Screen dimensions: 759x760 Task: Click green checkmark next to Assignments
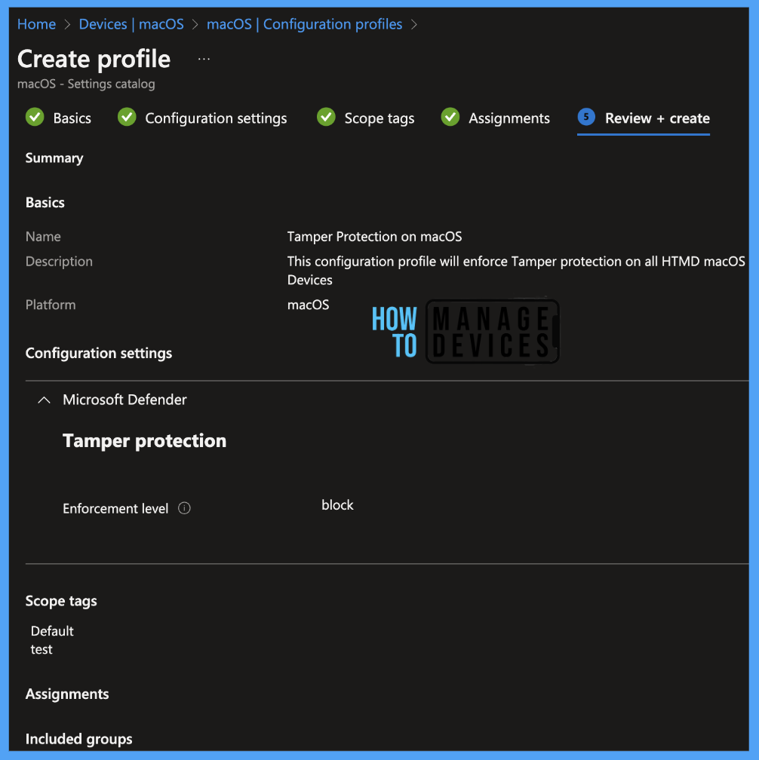[450, 117]
